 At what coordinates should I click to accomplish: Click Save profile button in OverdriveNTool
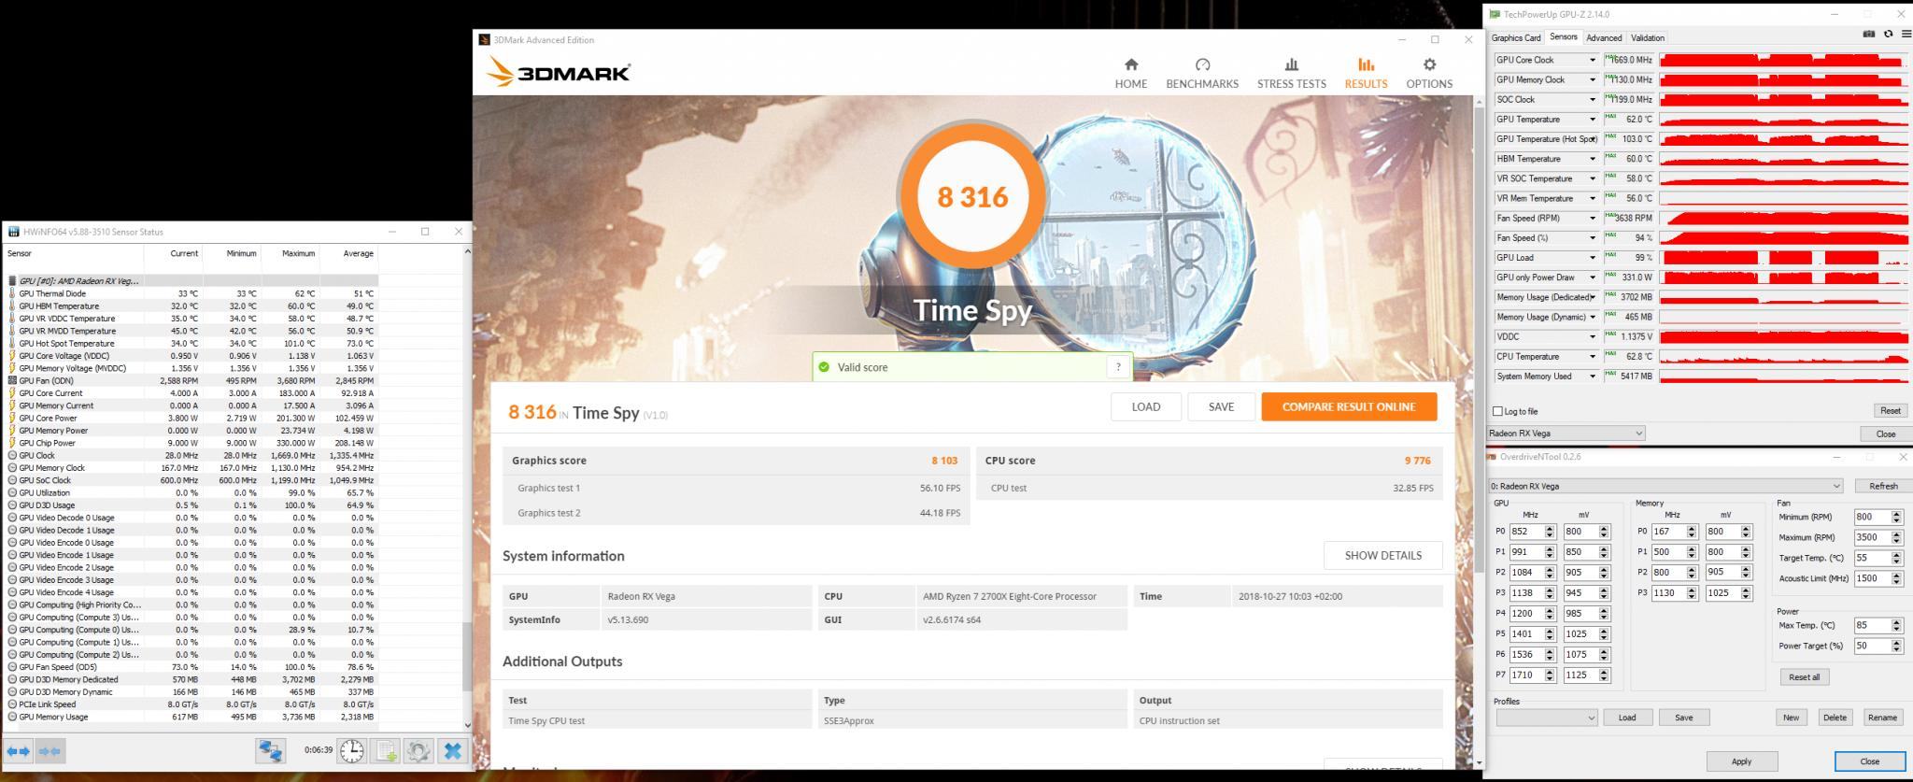click(1683, 718)
